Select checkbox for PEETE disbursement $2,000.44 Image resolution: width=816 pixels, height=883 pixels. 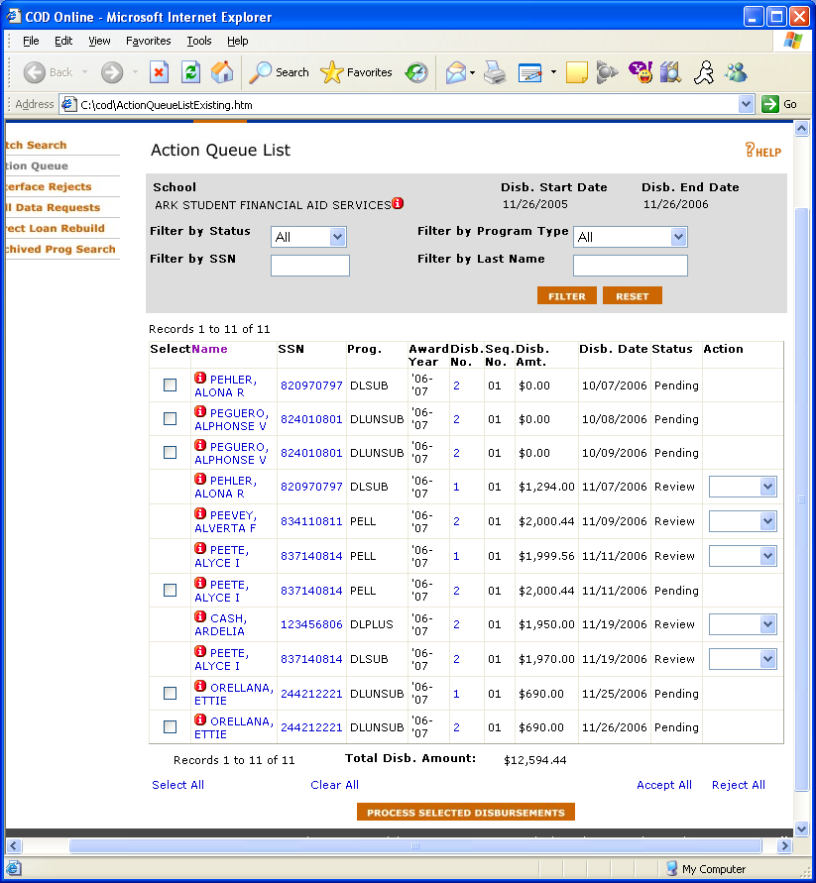(x=170, y=591)
